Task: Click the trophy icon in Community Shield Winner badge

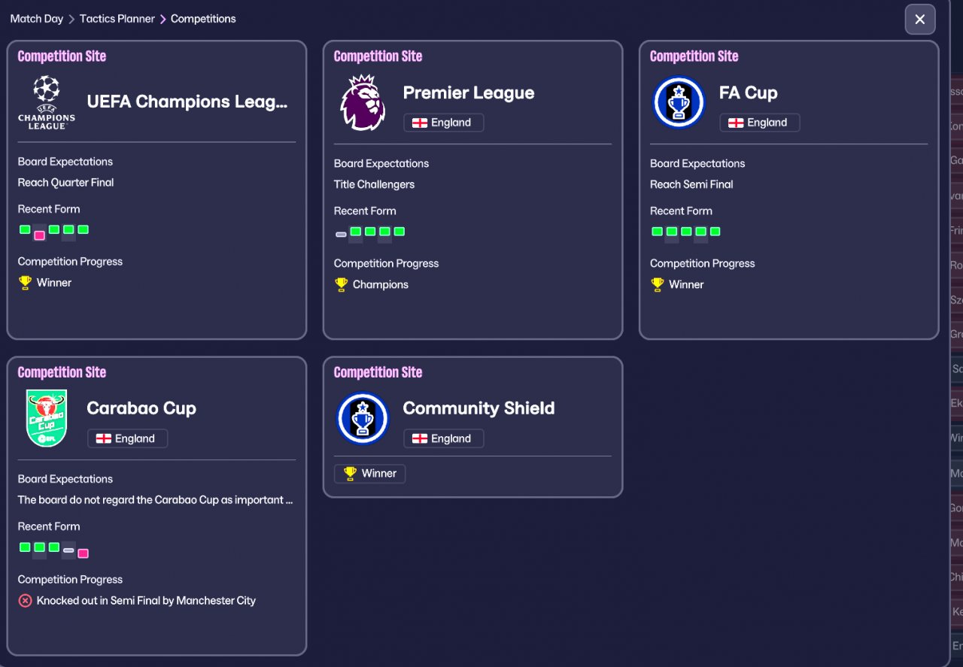Action: point(350,474)
